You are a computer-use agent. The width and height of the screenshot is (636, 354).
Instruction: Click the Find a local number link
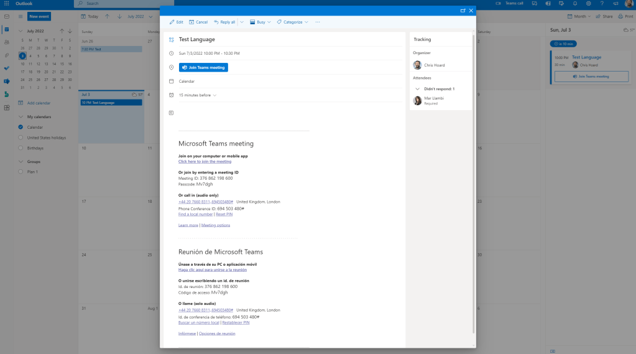tap(196, 214)
